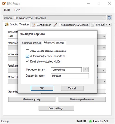Confirm options with OK button

(42, 88)
